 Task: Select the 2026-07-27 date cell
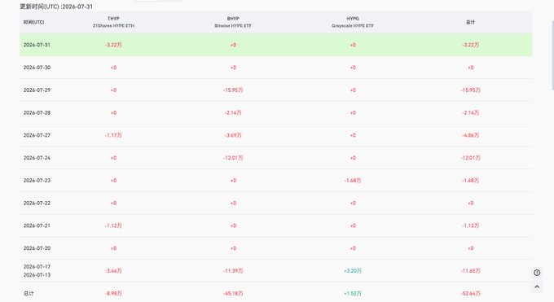37,135
